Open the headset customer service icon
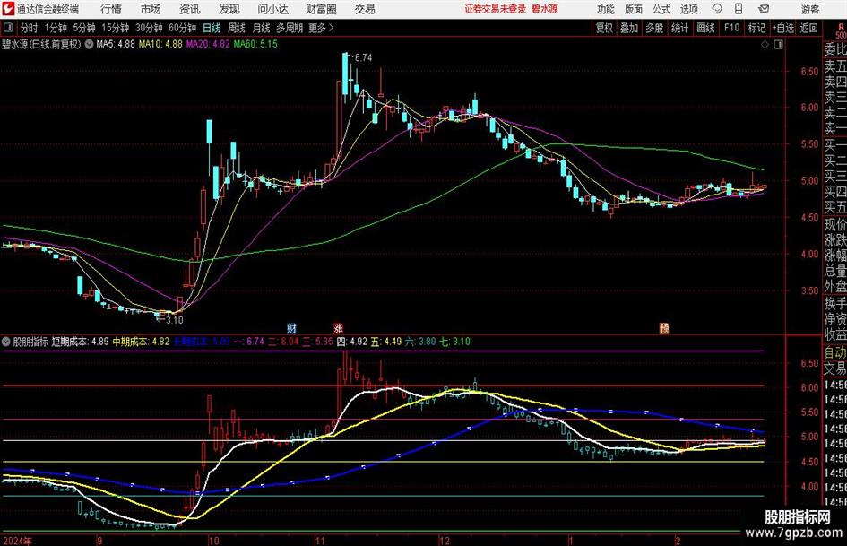The image size is (847, 546). click(x=717, y=9)
